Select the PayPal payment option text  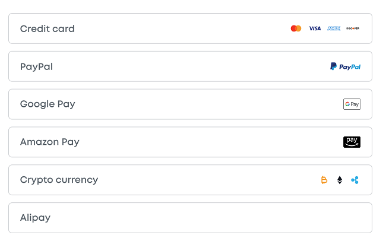pyautogui.click(x=36, y=66)
